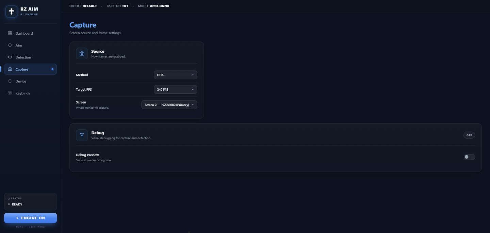Click the ENGINE ON button
The width and height of the screenshot is (490, 233).
[x=30, y=218]
